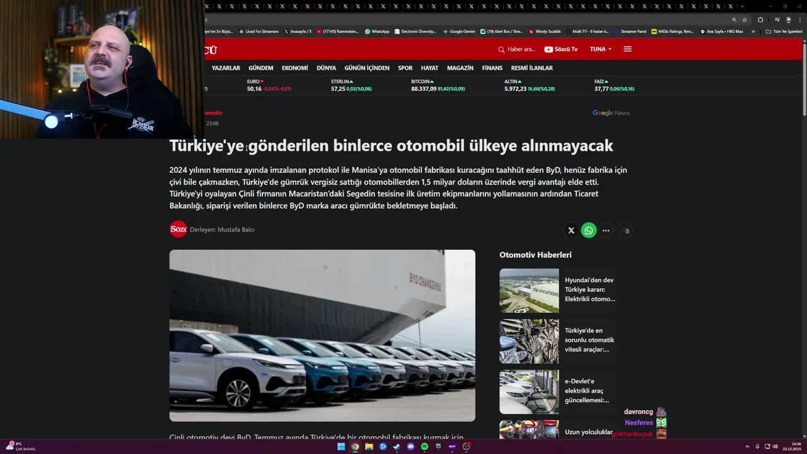Open weather widget on taskbar

click(20, 446)
